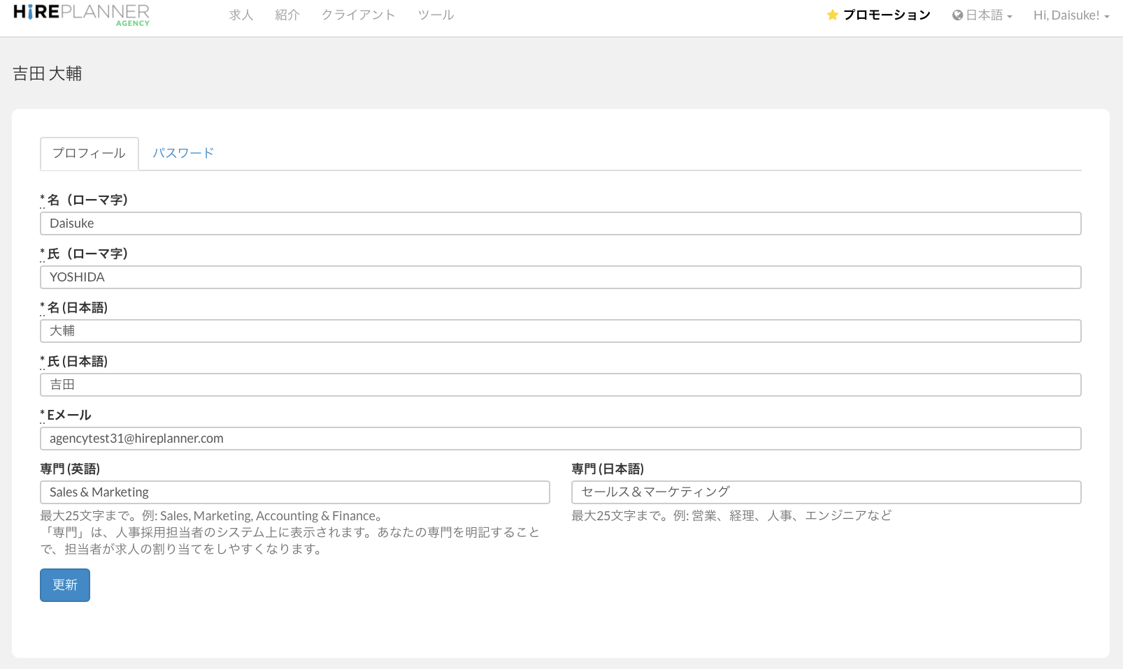This screenshot has width=1123, height=669.
Task: Select the ツール navigation item
Action: tap(436, 15)
